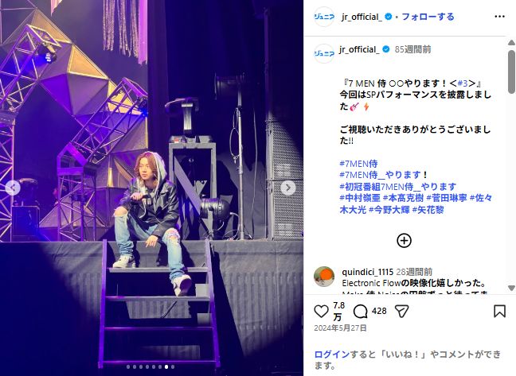Select the last carousel dot indicator
Viewport: 516px width, 376px height.
[x=173, y=366]
